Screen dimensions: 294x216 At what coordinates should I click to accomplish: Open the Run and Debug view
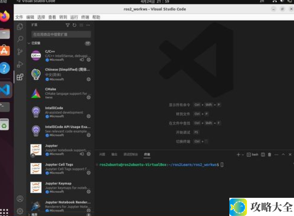20,64
